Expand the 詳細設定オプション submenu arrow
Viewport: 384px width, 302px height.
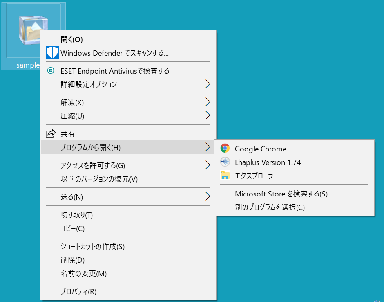(x=208, y=84)
